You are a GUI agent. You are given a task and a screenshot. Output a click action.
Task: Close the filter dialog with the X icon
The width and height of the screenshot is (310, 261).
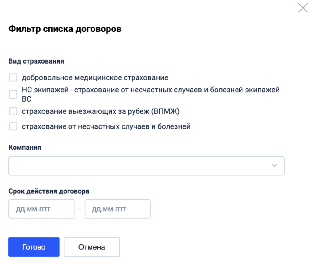302,8
